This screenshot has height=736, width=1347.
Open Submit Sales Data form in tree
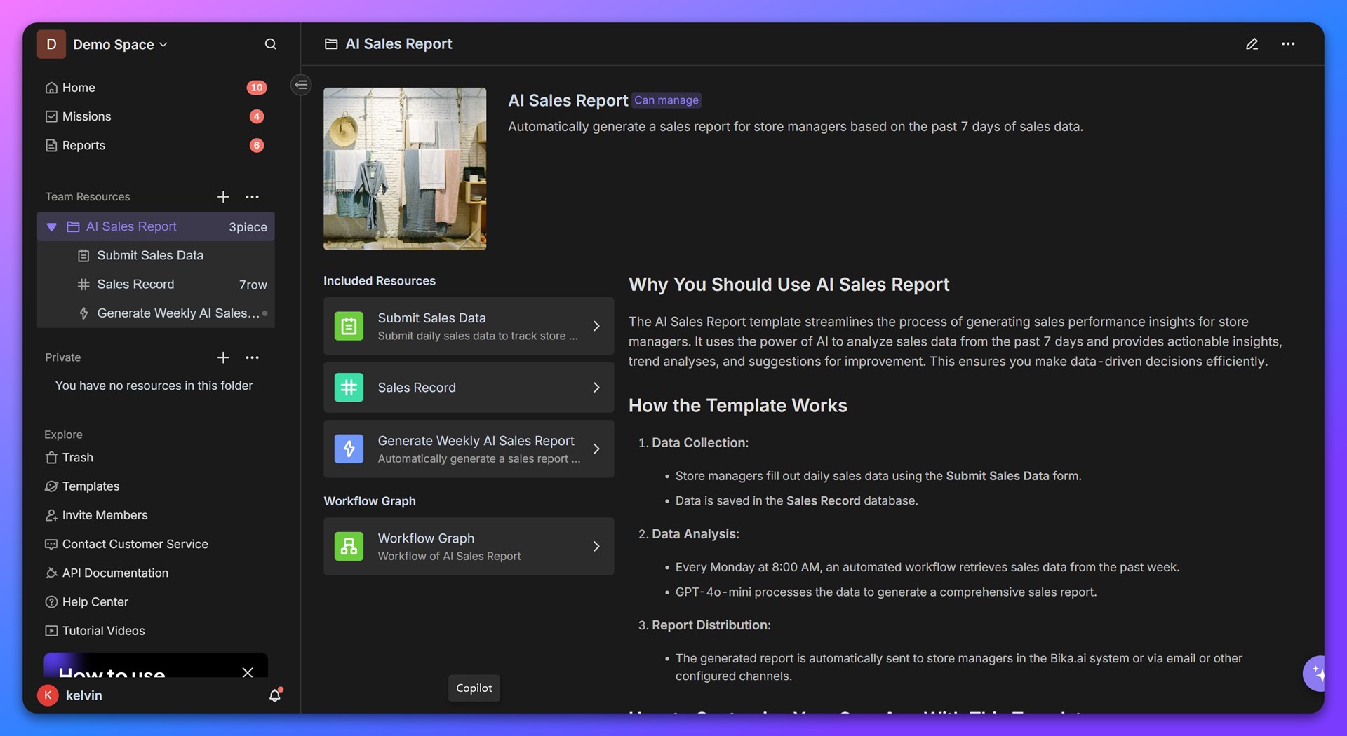pos(156,255)
